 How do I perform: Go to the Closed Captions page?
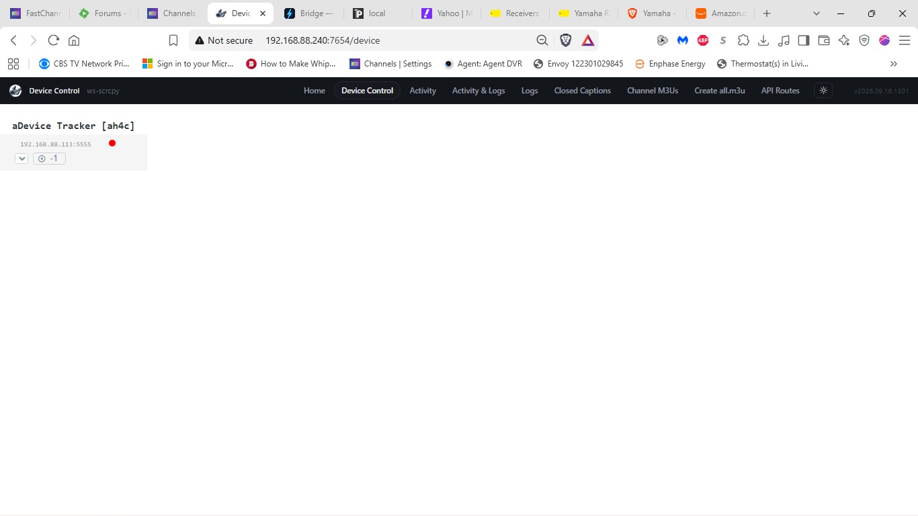(583, 91)
